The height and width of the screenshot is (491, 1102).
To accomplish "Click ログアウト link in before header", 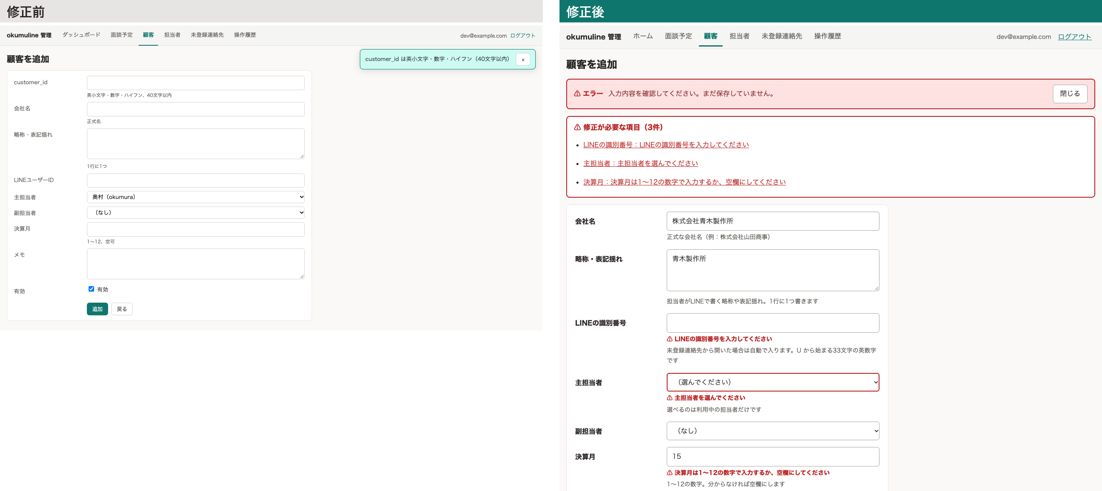I will pos(522,36).
